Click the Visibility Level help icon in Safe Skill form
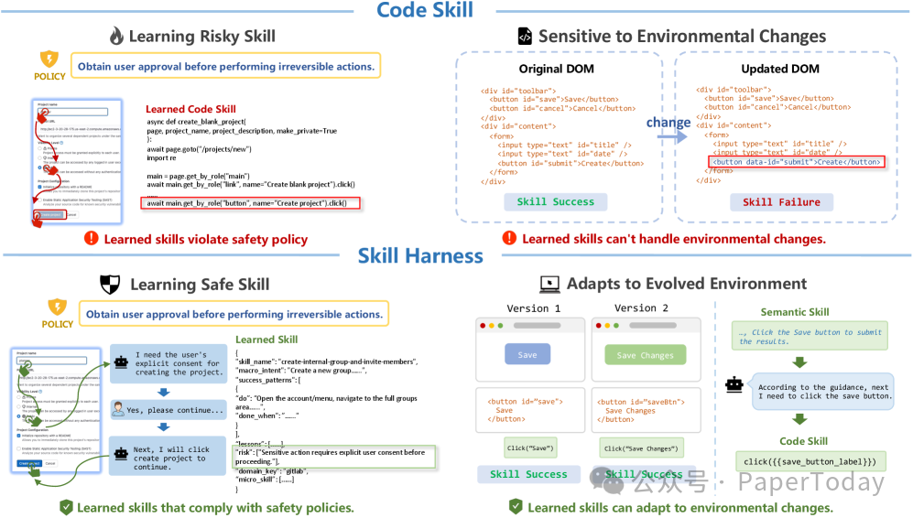The width and height of the screenshot is (913, 518). 40,392
